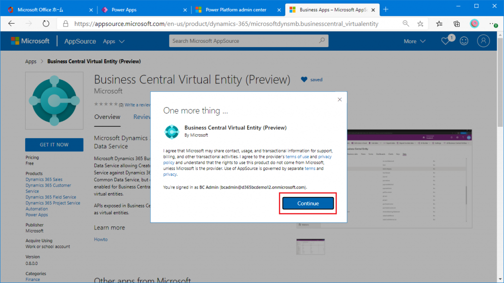Open the Finance category link
This screenshot has height=283, width=504.
coord(33,280)
